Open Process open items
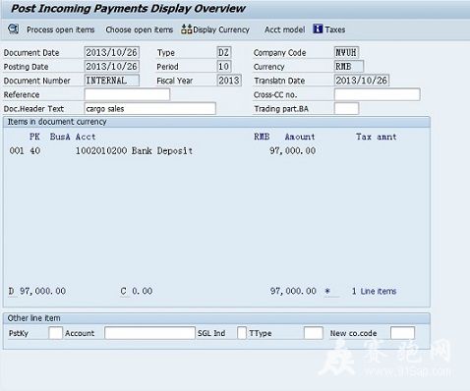The image size is (470, 391). tap(61, 29)
